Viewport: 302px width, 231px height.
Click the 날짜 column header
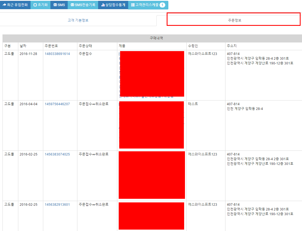[x=23, y=46]
